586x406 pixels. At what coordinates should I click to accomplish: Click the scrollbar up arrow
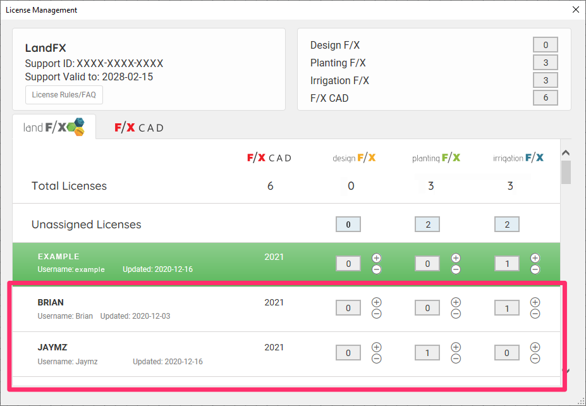(566, 152)
